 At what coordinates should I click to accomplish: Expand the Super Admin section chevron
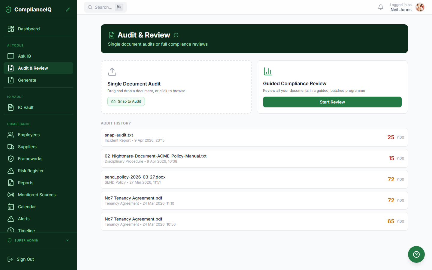(67, 240)
